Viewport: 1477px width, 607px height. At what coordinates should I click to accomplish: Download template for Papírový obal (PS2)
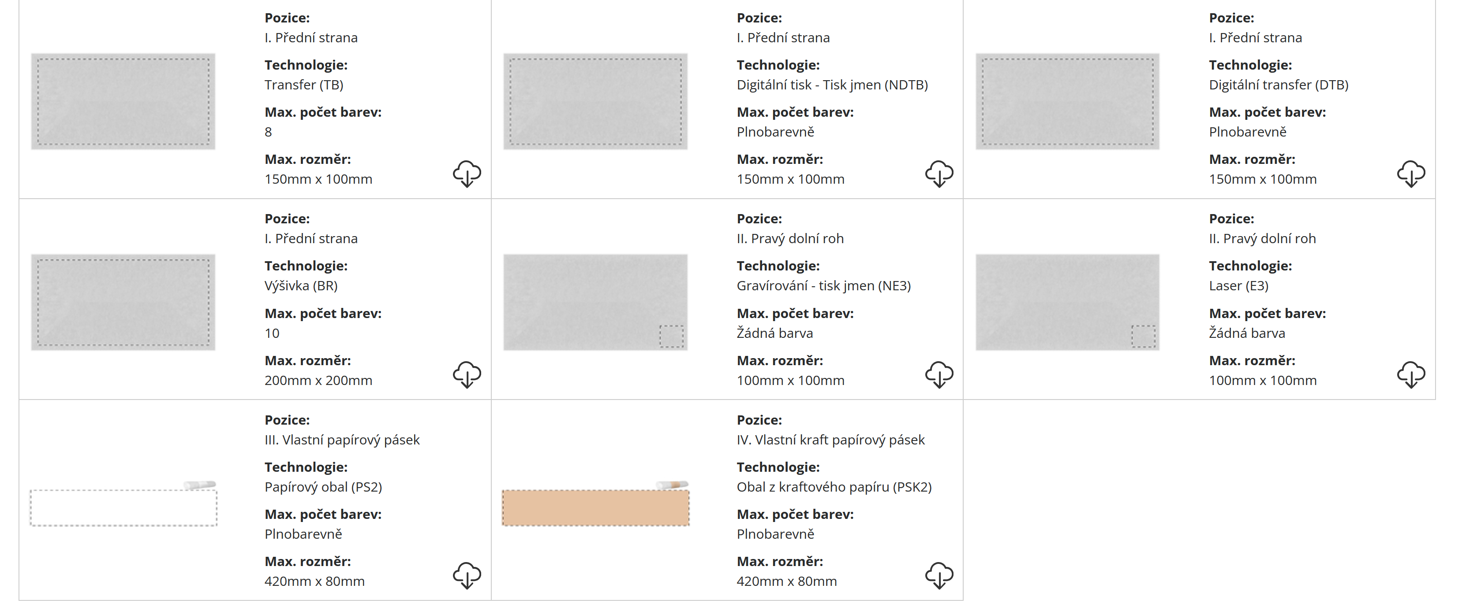coord(467,575)
